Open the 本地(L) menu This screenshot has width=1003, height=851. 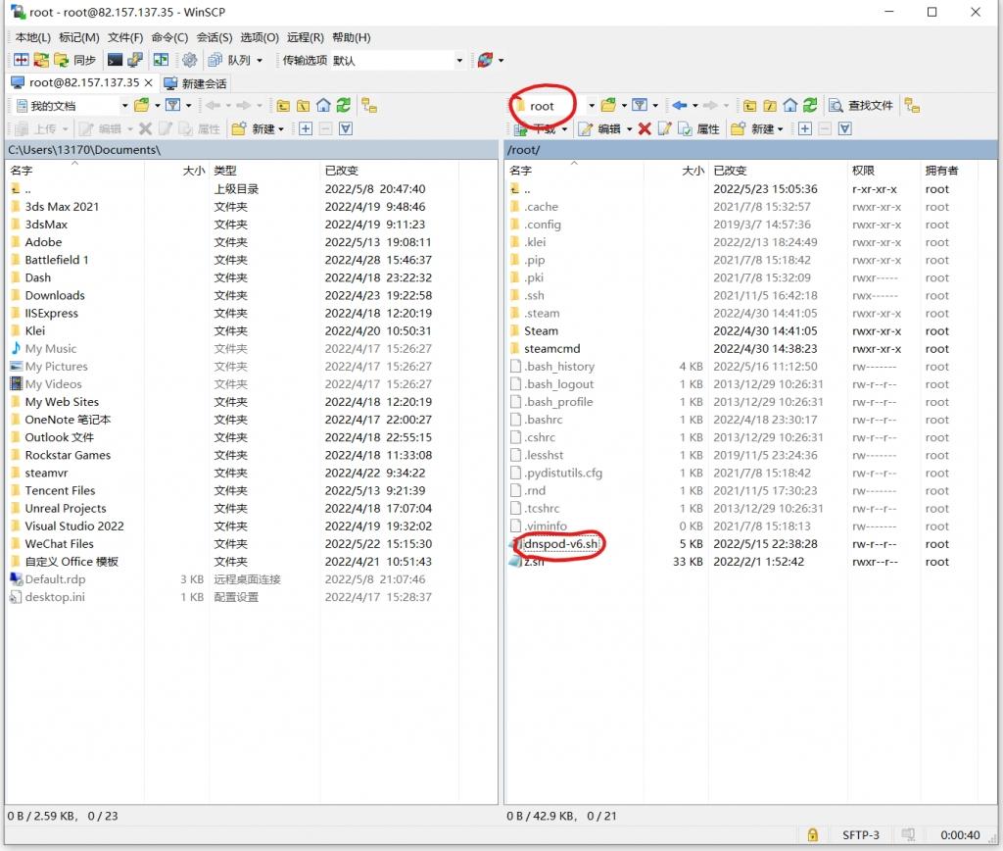click(33, 37)
